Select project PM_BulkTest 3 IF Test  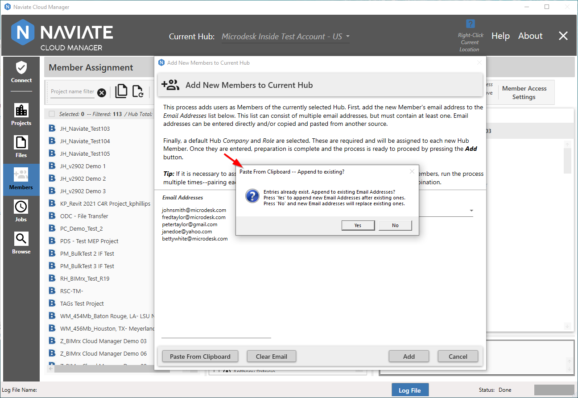click(x=87, y=266)
